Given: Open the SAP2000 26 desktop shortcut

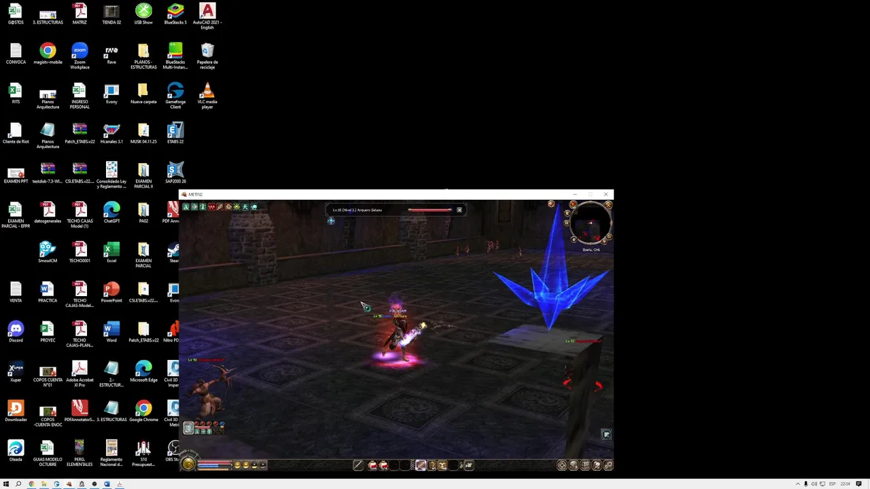Looking at the screenshot, I should [175, 173].
